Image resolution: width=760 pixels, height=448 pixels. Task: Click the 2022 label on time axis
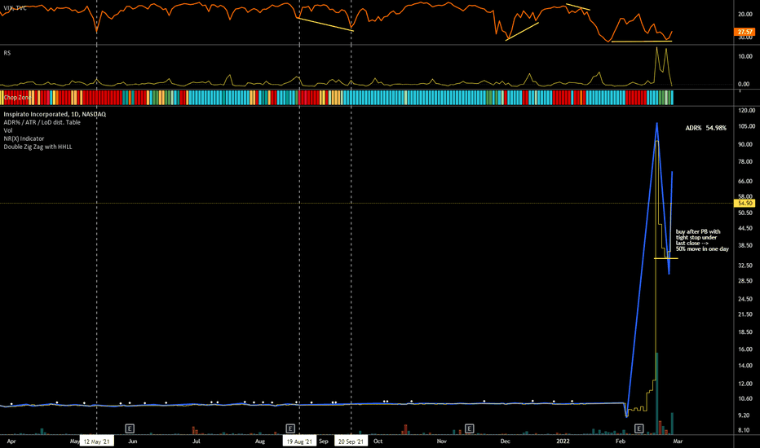pos(563,441)
